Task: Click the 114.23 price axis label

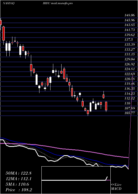Action: click(x=130, y=94)
